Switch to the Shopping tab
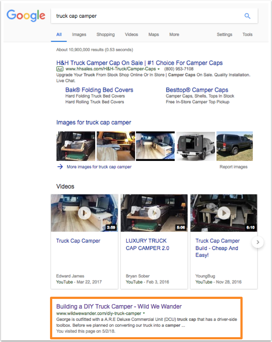The height and width of the screenshot is (342, 272). (x=106, y=34)
